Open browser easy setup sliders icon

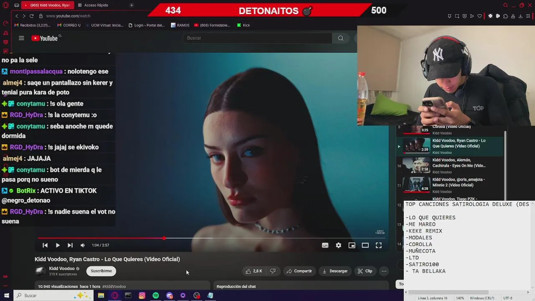pos(528,16)
